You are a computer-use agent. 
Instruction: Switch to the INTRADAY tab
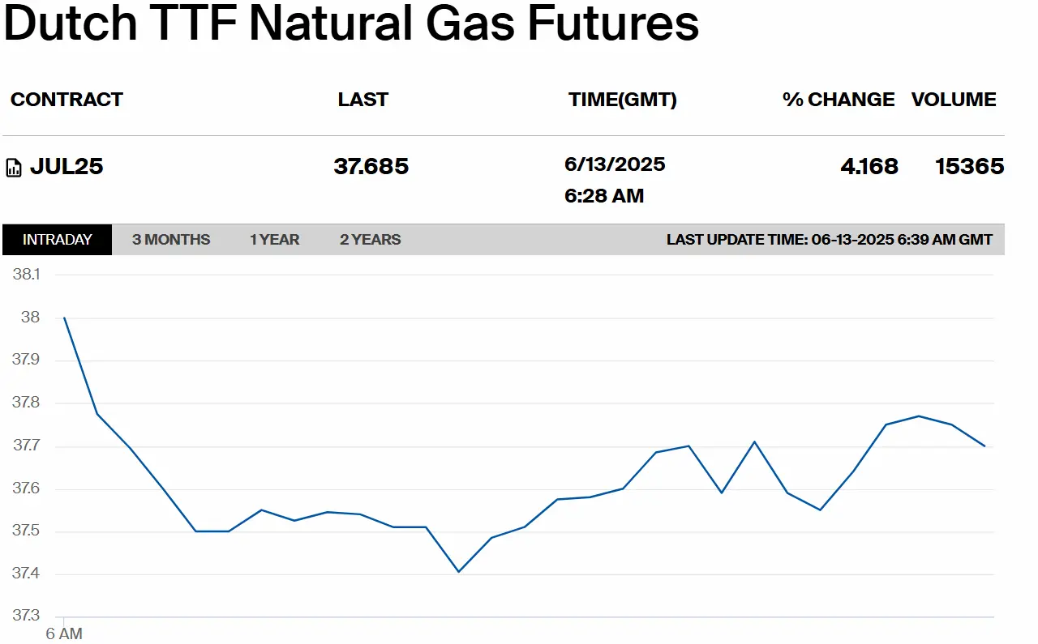pos(58,240)
